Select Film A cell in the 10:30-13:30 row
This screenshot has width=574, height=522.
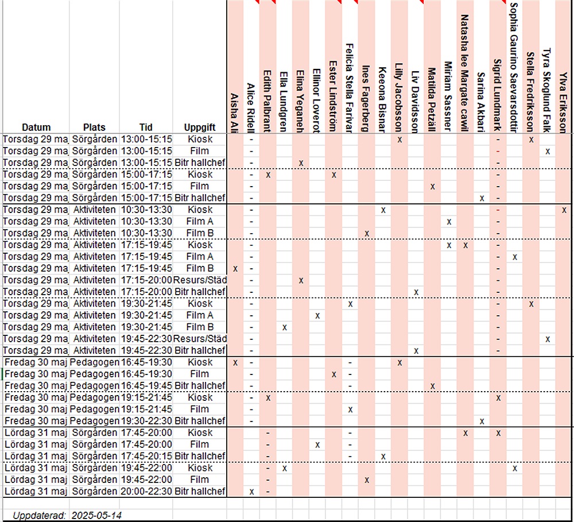coord(200,222)
